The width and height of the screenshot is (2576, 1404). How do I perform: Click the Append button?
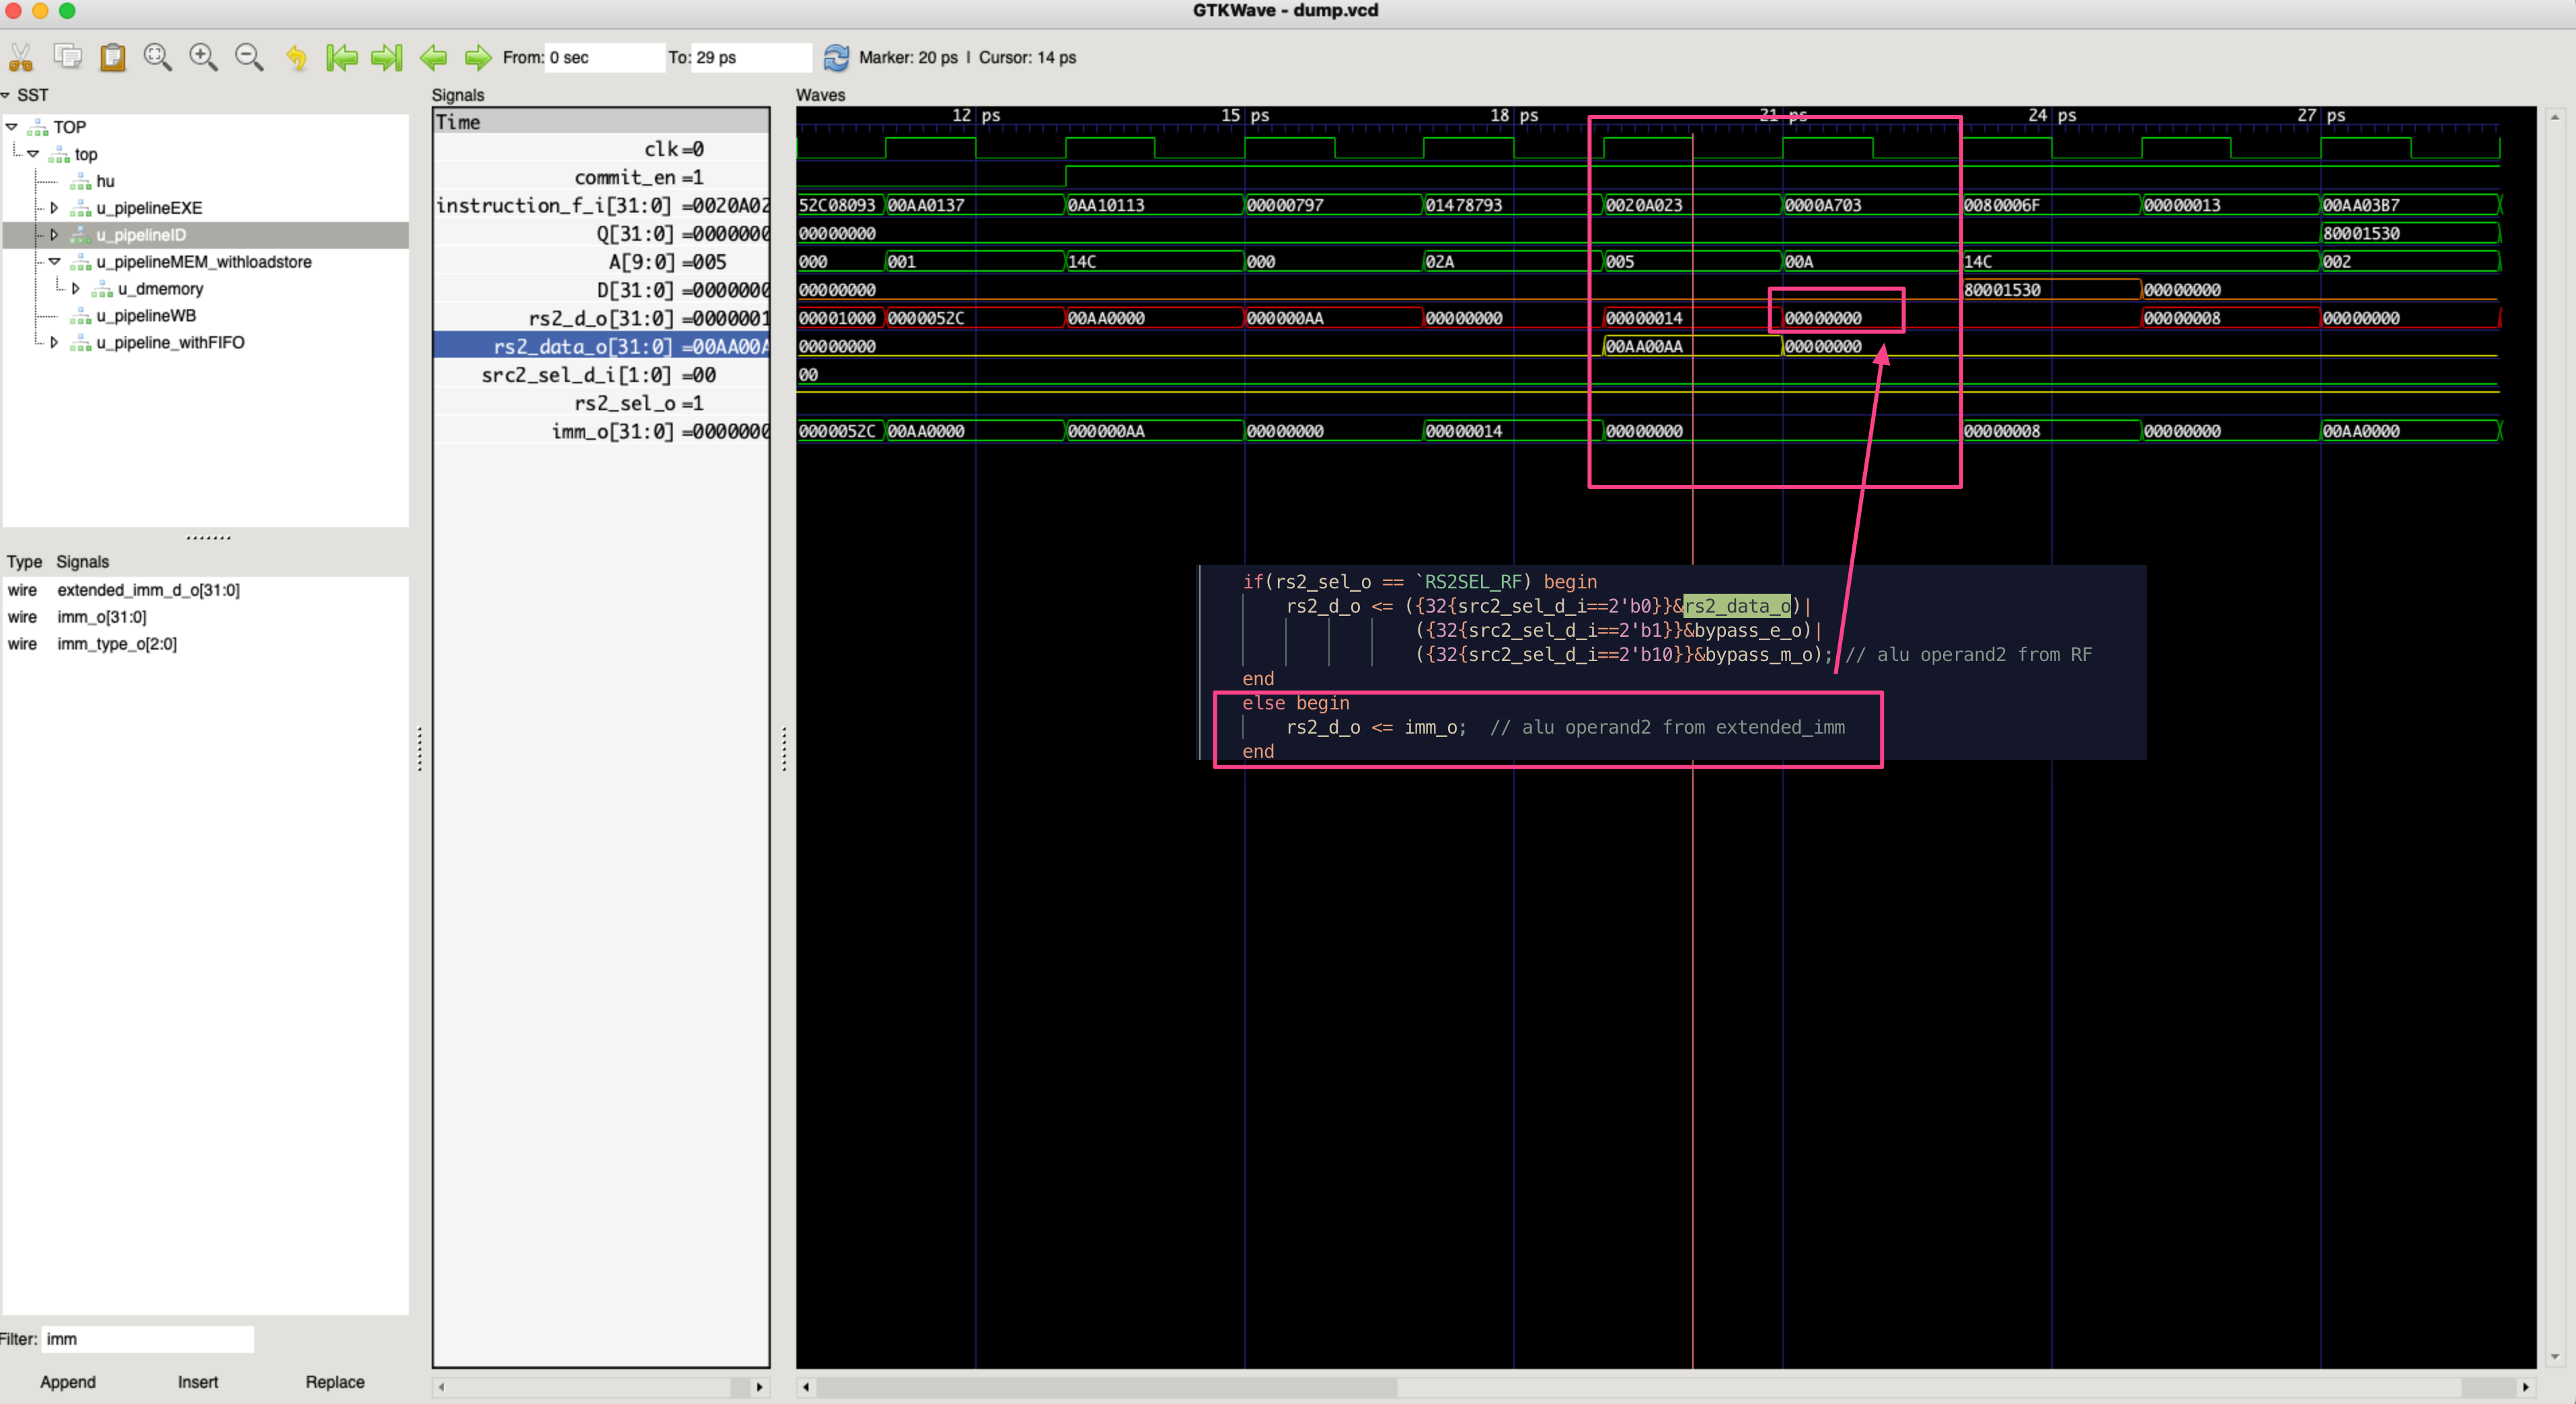click(x=68, y=1382)
